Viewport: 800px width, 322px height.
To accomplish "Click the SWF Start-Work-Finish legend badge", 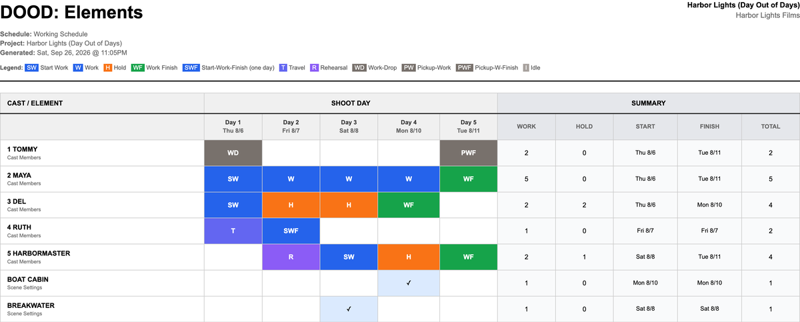I will [x=191, y=67].
